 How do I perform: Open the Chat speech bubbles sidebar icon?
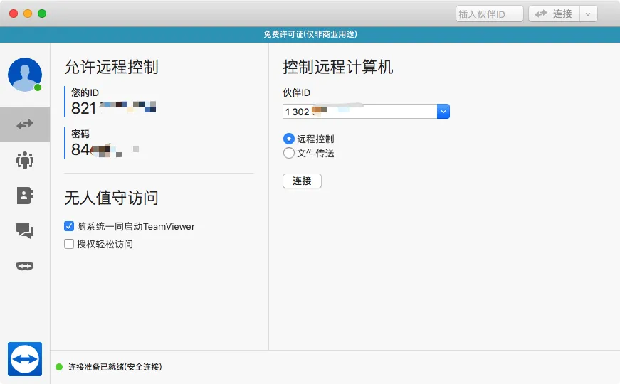[x=25, y=230]
